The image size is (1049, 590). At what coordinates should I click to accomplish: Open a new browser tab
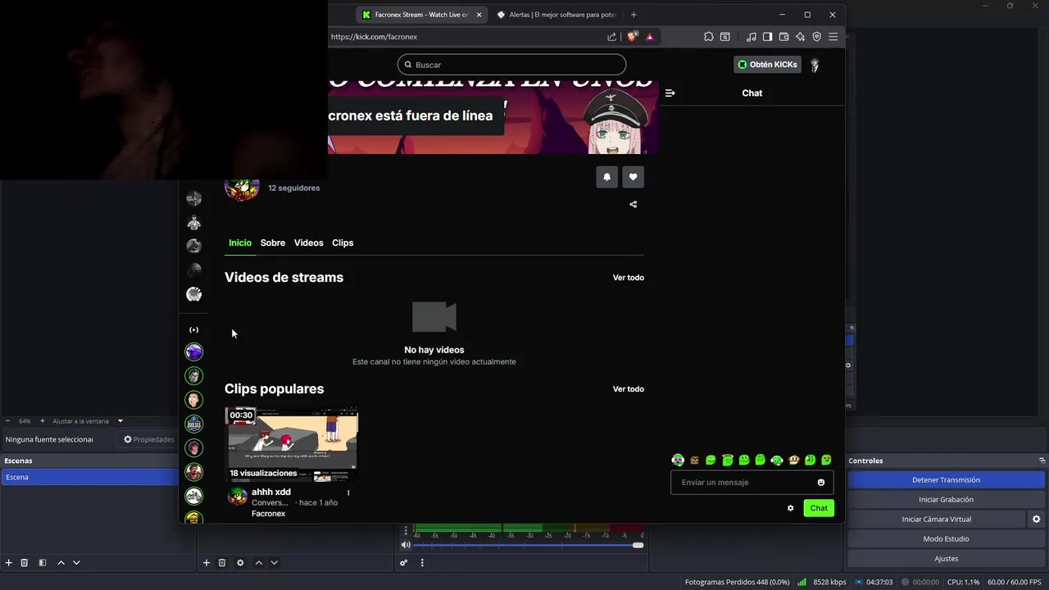click(633, 14)
